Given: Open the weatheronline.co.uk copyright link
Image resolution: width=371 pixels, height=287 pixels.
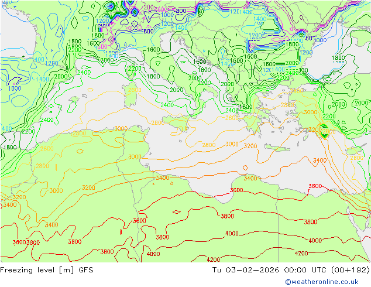Looking at the screenshot, I should tap(321, 282).
